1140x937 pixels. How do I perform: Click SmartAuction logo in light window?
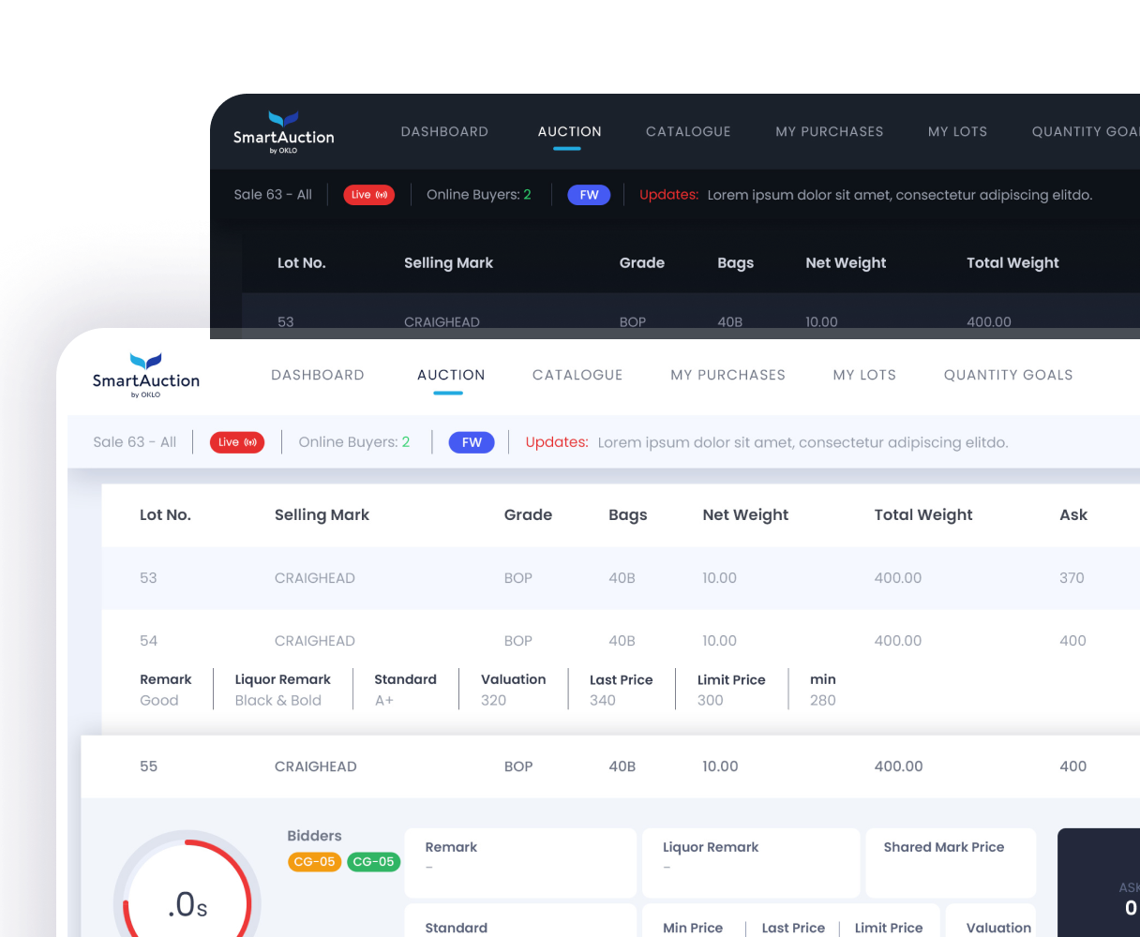[146, 376]
